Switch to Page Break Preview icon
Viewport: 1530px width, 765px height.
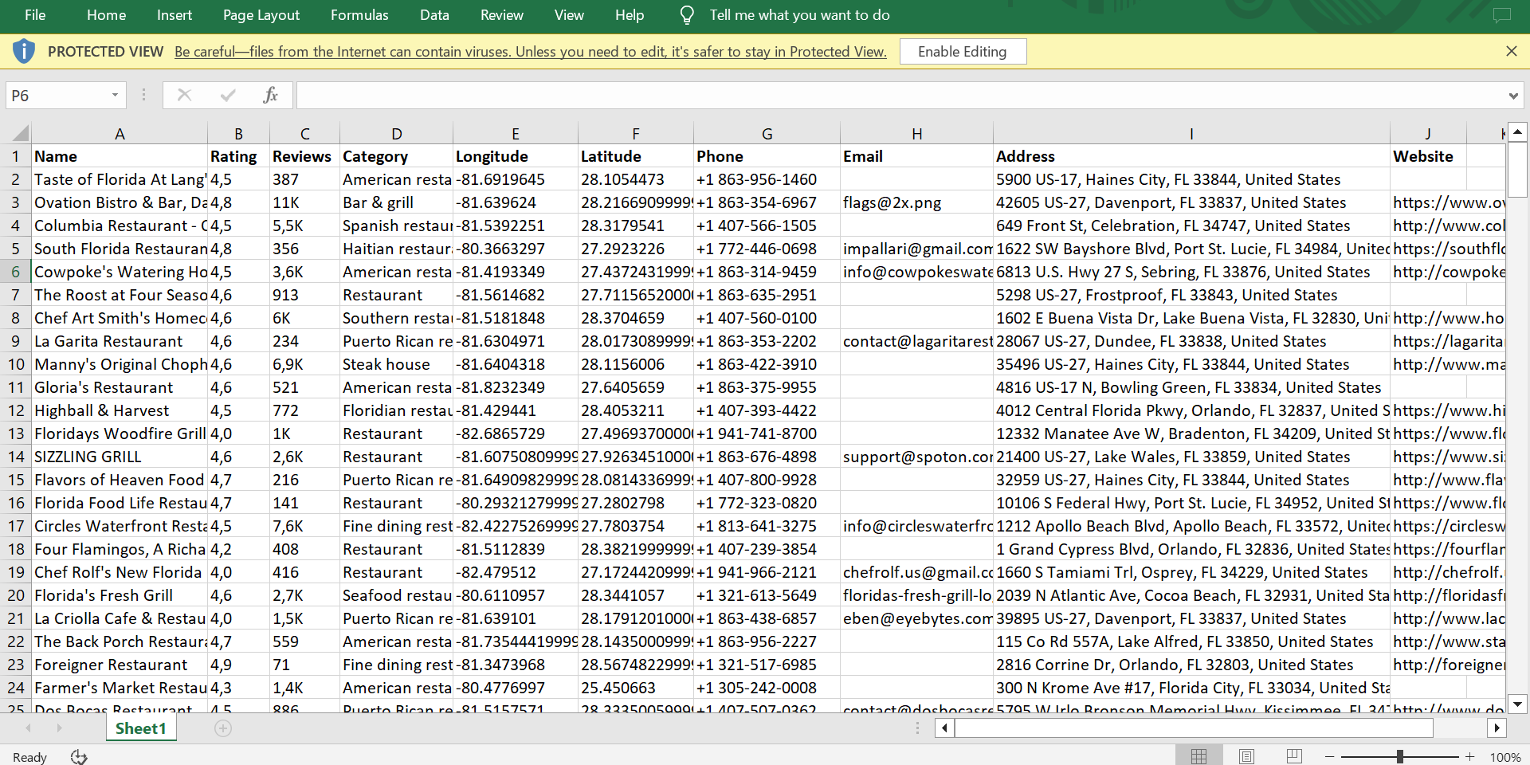(x=1294, y=756)
